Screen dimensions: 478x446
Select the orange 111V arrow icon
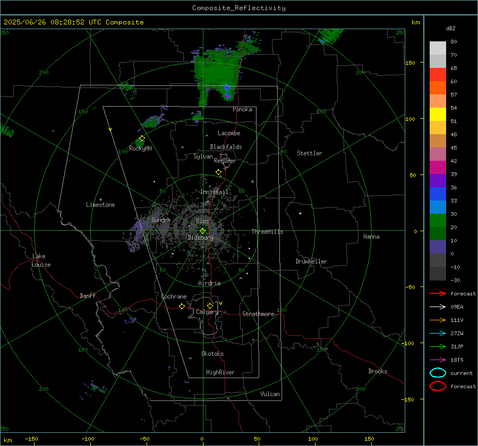(x=438, y=320)
